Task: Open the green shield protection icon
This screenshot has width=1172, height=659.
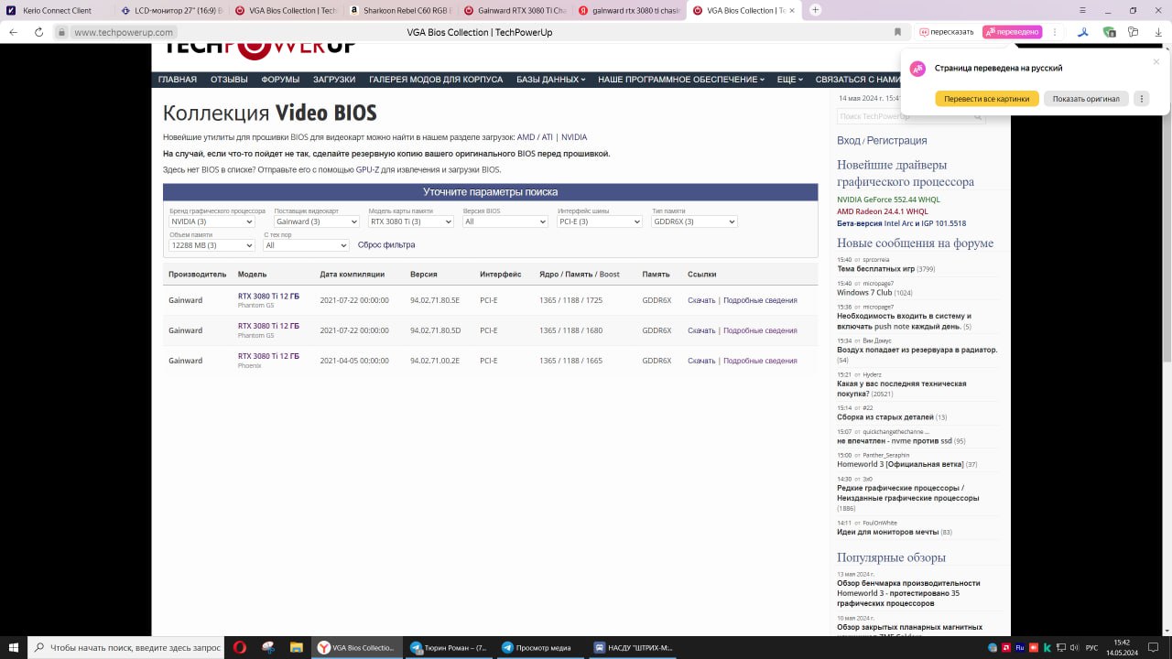Action: [x=1109, y=32]
